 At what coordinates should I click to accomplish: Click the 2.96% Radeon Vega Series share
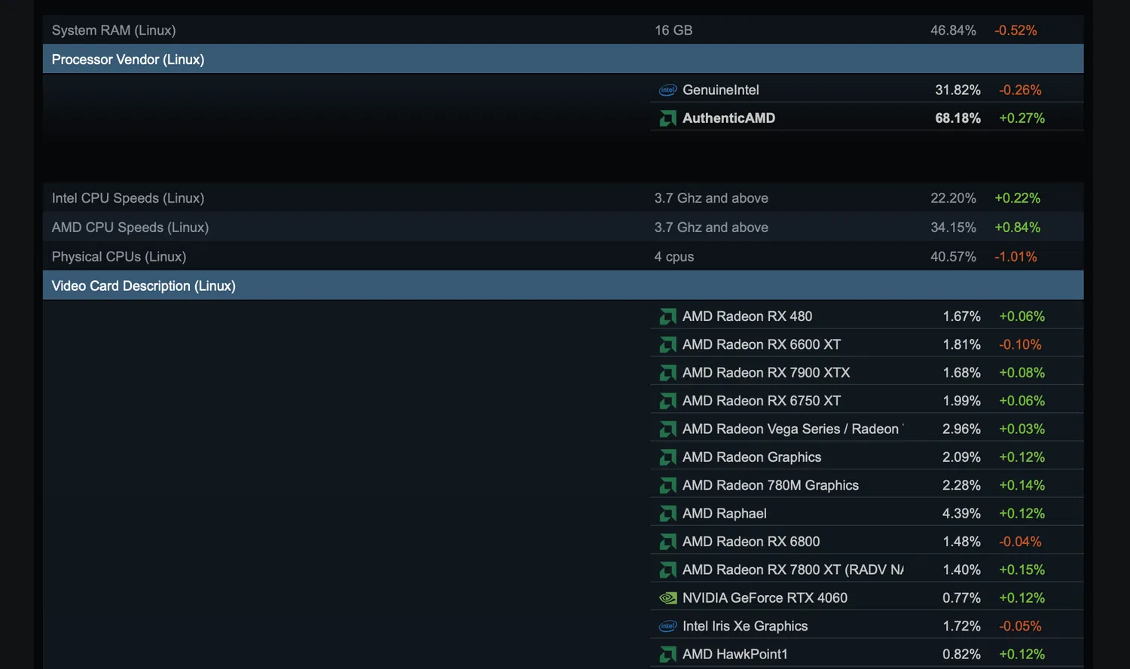click(x=961, y=429)
